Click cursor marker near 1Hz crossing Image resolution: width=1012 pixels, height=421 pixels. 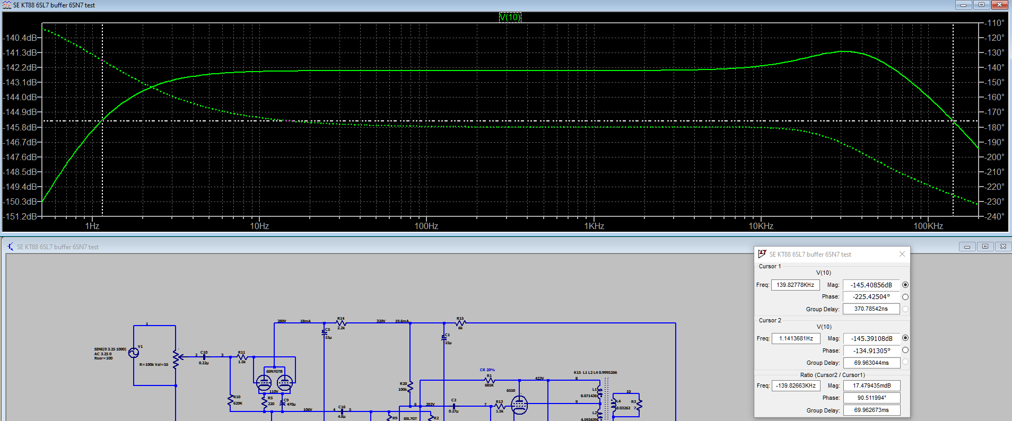coord(102,121)
